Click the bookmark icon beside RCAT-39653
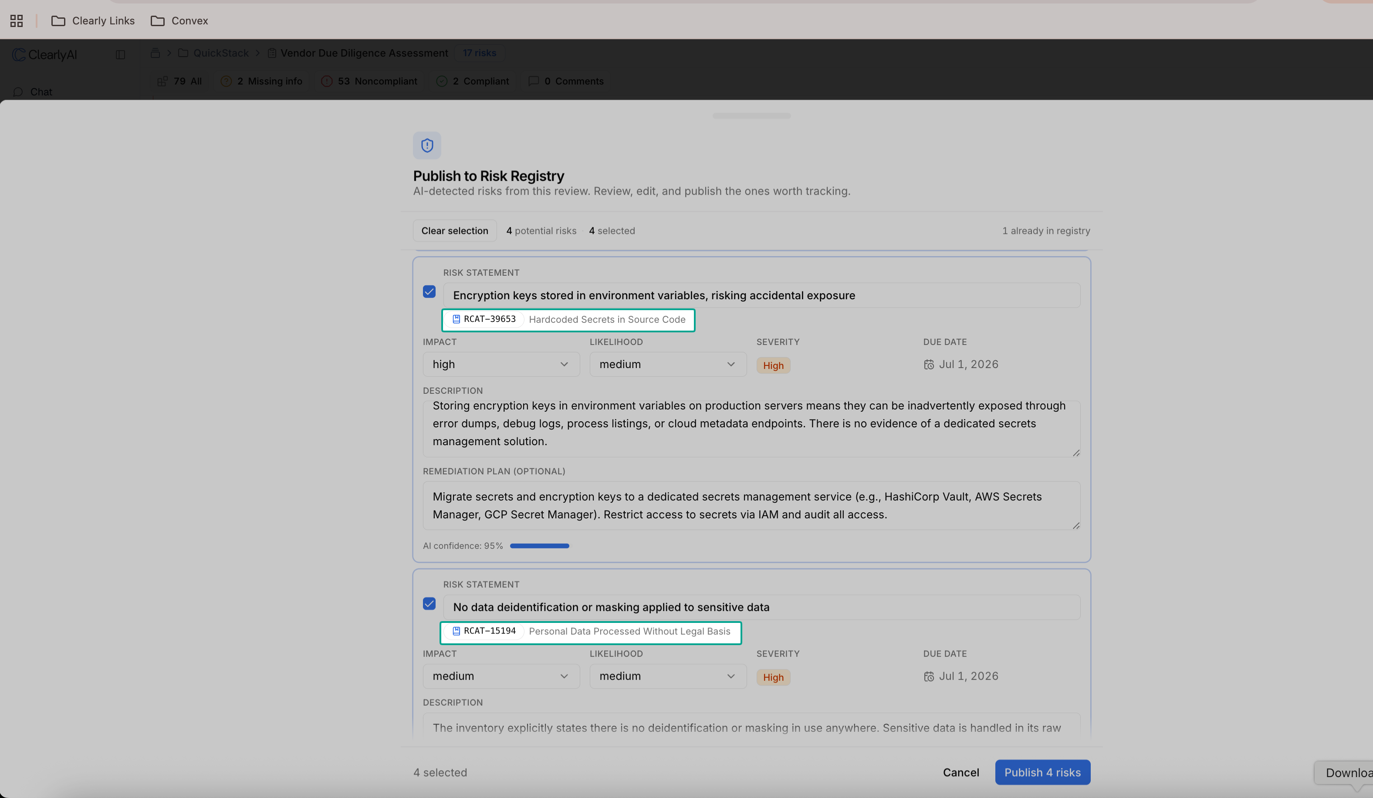1373x798 pixels. tap(456, 319)
